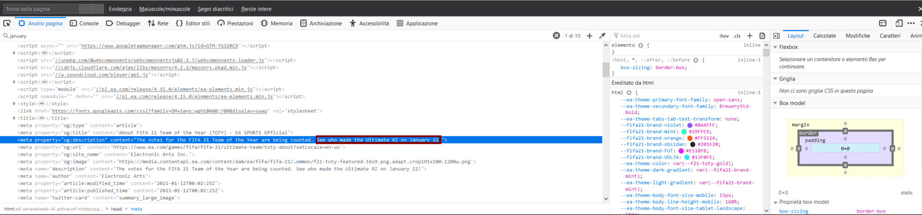Switch to the Caratteri sidebar tab
Image resolution: width=922 pixels, height=215 pixels.
(x=890, y=35)
